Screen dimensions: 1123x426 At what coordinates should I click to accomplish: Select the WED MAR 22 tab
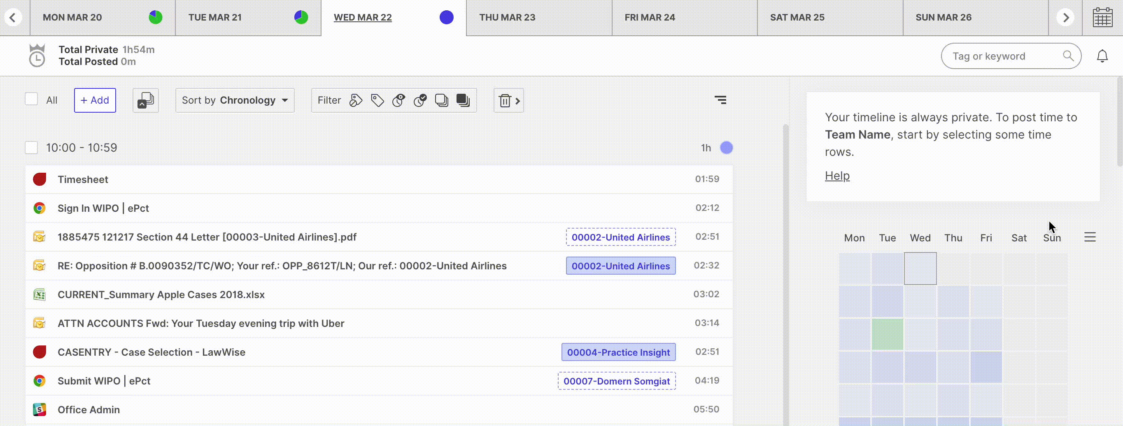[394, 17]
